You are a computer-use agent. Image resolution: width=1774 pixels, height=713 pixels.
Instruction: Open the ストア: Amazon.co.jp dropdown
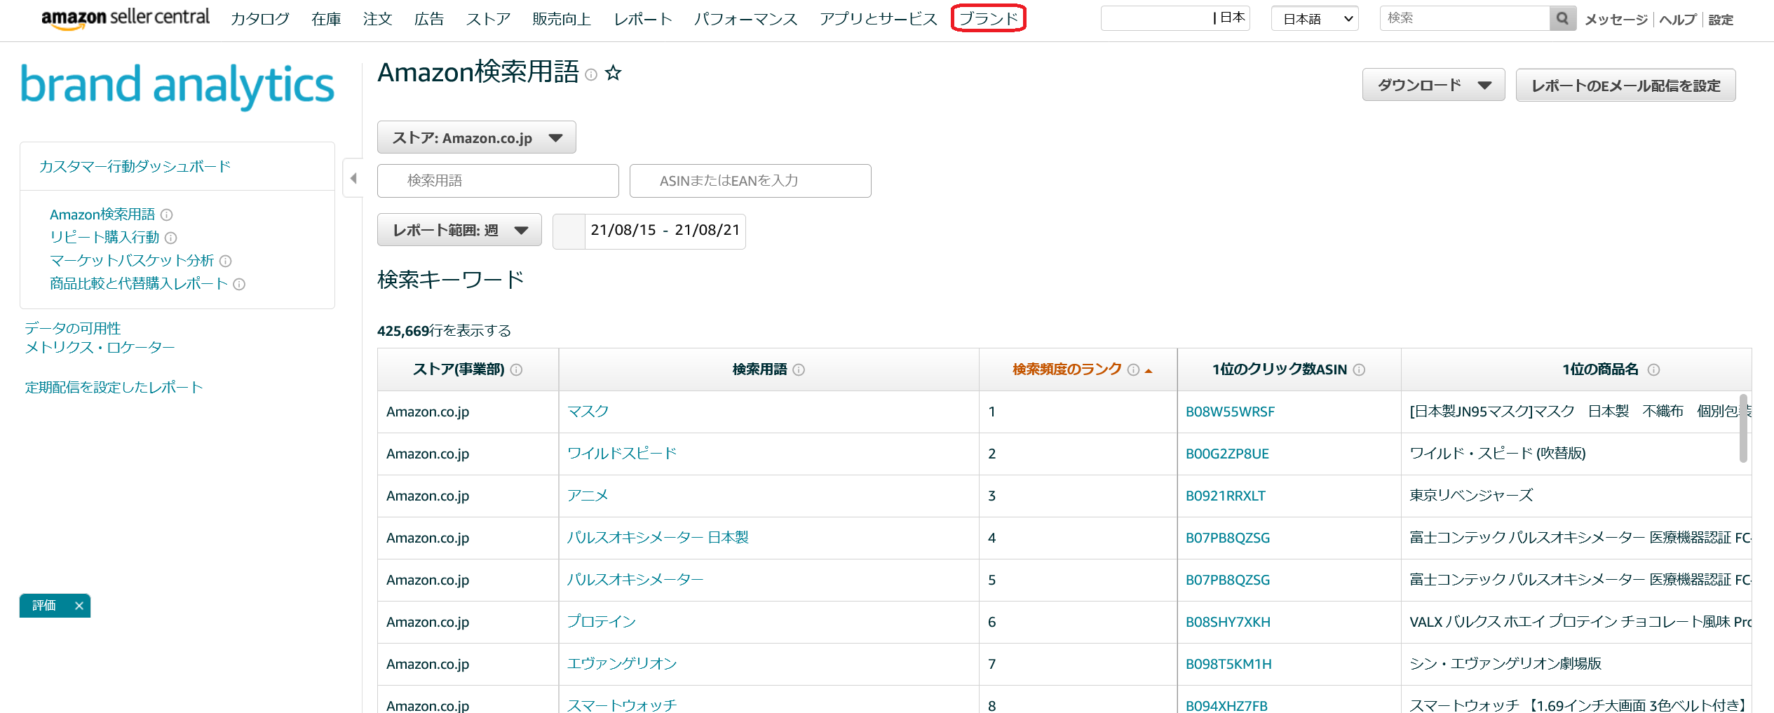tap(477, 137)
